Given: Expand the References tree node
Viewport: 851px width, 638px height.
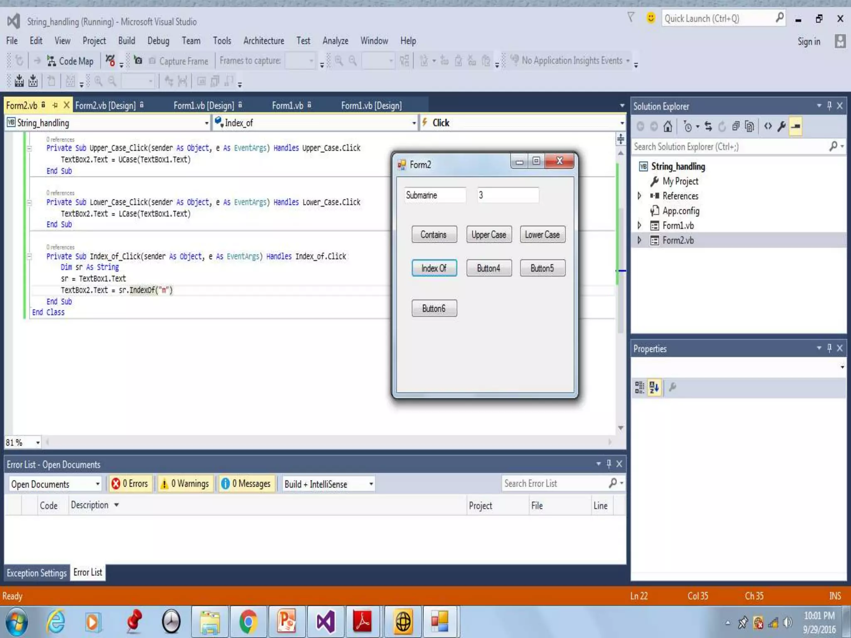Looking at the screenshot, I should 639,196.
